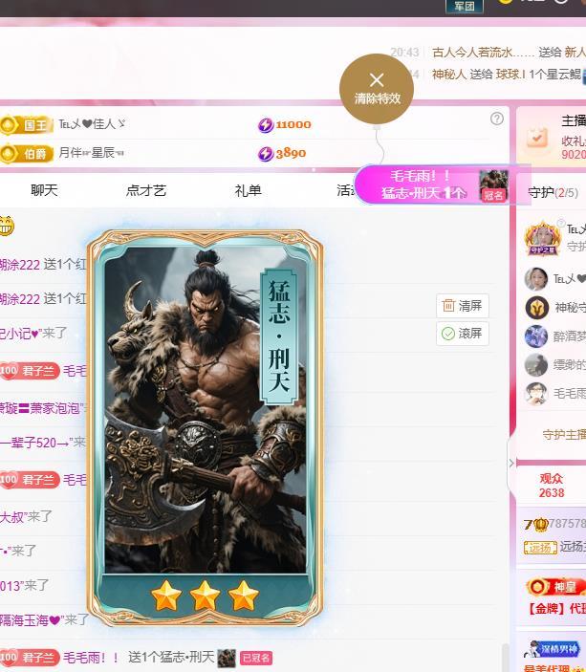The width and height of the screenshot is (586, 672).
Task: Click the trash icon 清屏 button
Action: (462, 306)
